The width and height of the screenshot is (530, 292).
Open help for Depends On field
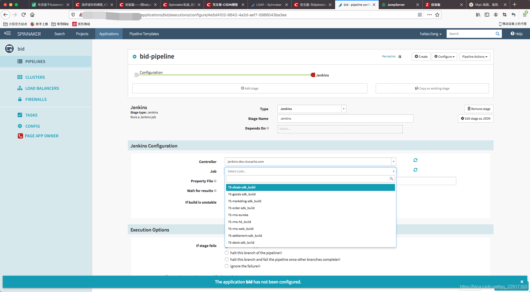tap(268, 128)
